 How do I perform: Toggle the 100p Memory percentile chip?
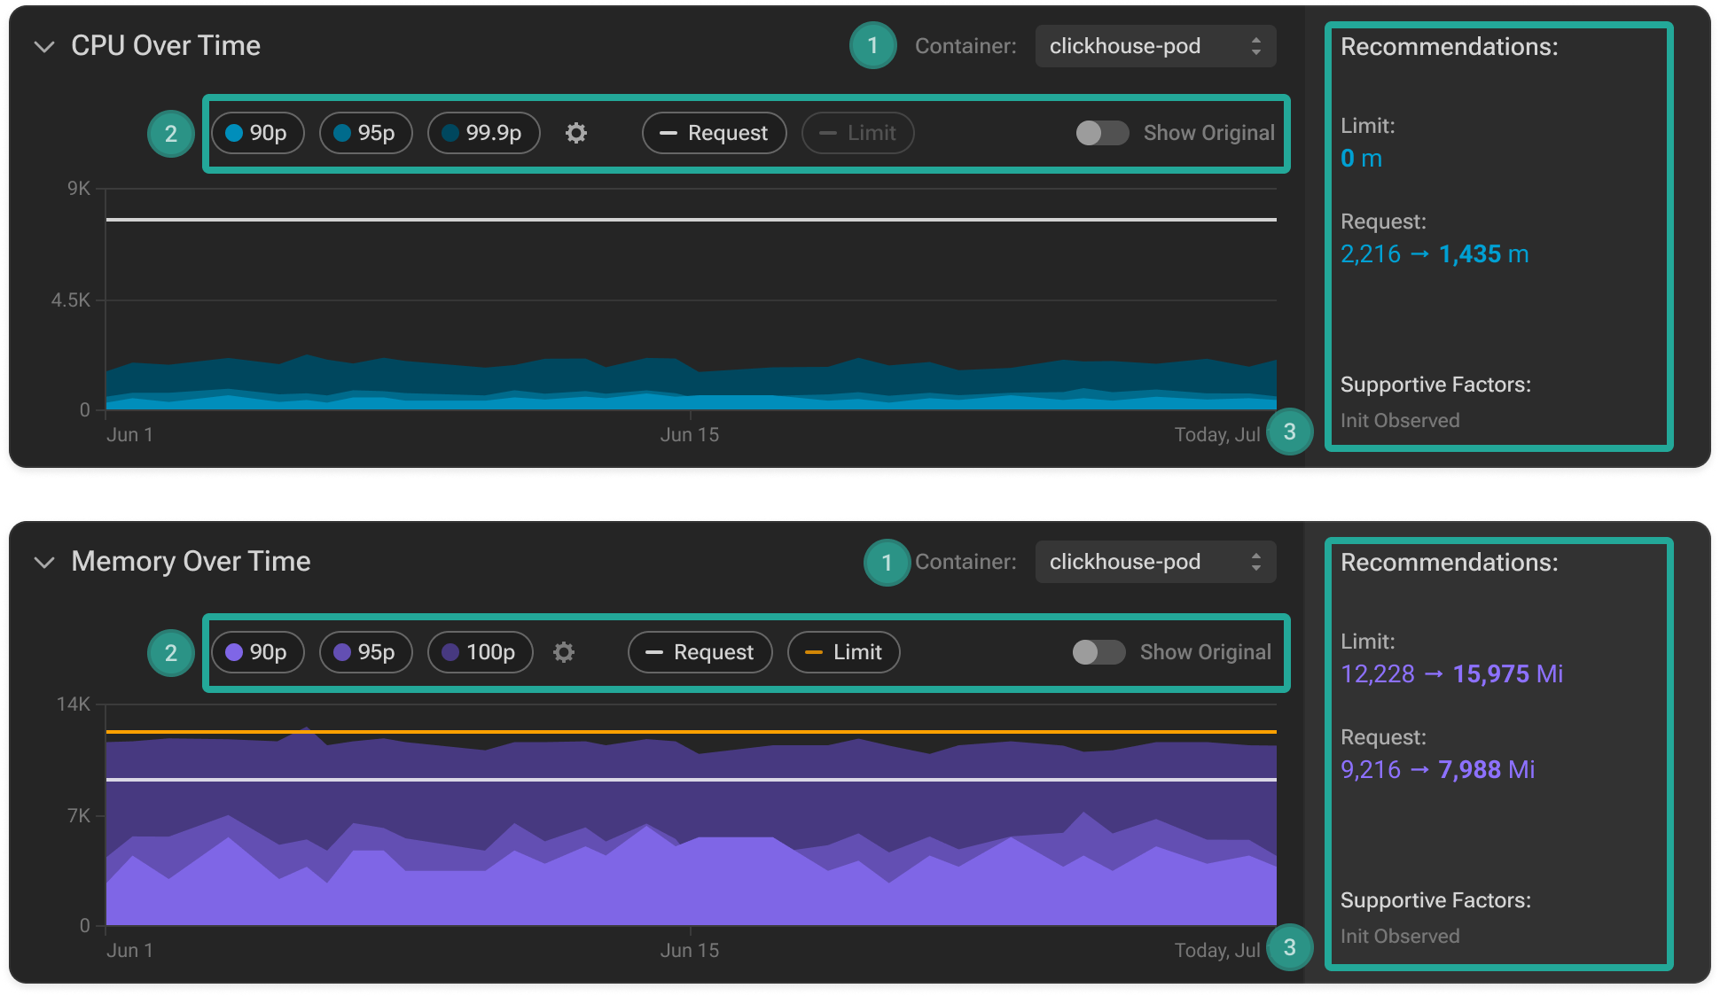[480, 652]
